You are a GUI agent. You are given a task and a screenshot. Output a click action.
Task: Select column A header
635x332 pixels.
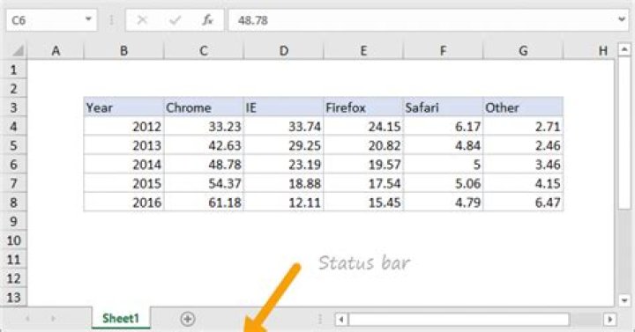tap(56, 51)
